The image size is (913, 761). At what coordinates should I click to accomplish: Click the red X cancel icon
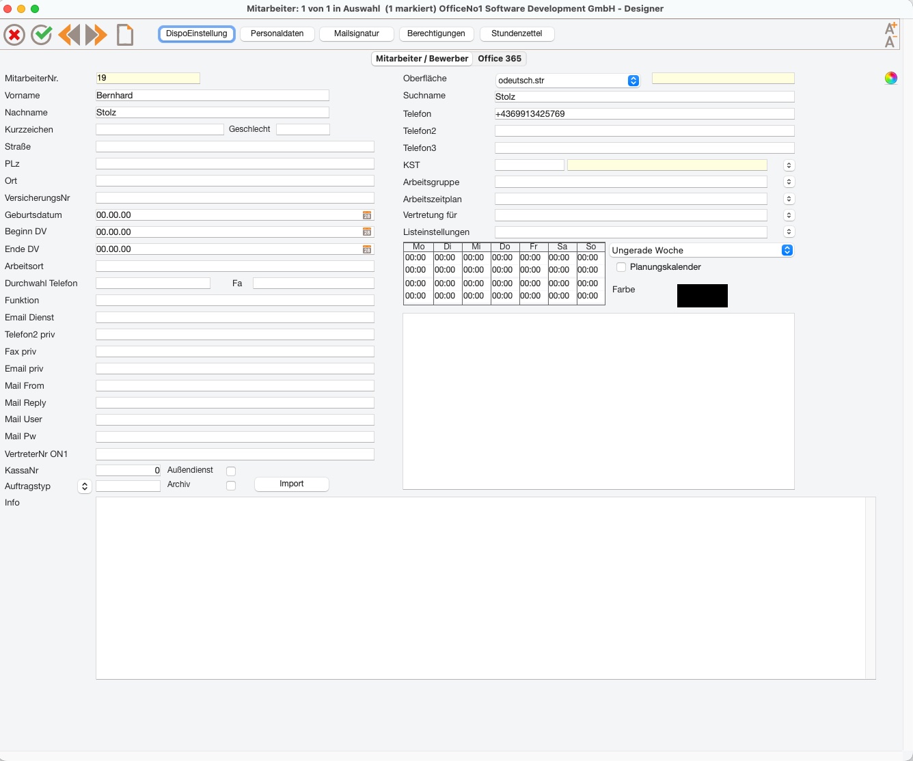(14, 35)
